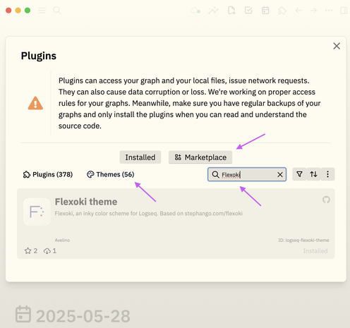
Task: Click the puzzle-piece plugins toolbar icon
Action: coord(282,11)
